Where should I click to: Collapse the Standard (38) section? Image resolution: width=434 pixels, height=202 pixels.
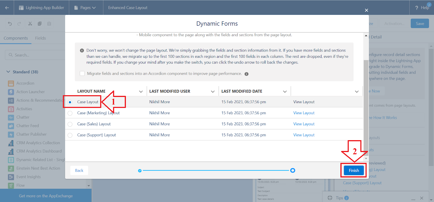click(8, 72)
